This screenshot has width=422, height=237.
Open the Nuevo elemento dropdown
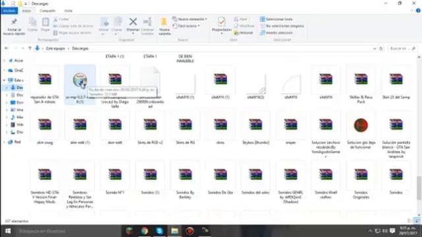[x=189, y=19]
